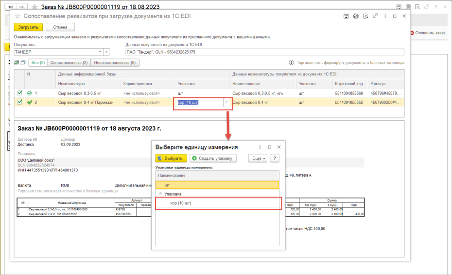The height and width of the screenshot is (275, 452).
Task: Switch to Сопоставленные (2) tab
Action: coord(69,63)
